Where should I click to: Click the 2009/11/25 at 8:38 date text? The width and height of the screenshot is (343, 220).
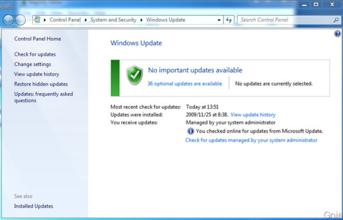click(207, 115)
